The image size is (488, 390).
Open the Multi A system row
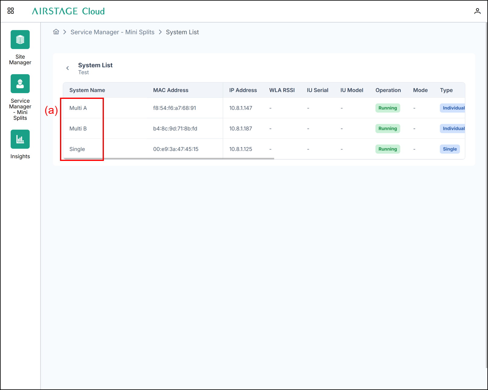264,108
